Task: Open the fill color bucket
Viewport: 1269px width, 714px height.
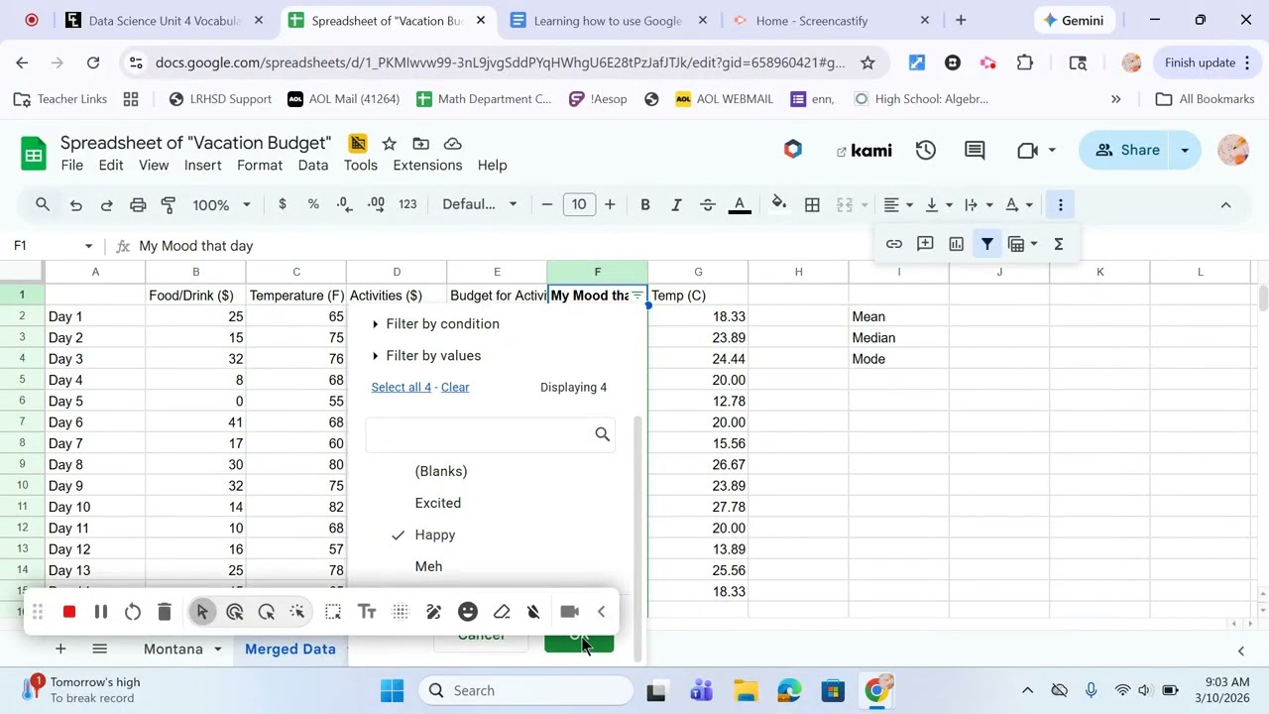Action: click(x=779, y=205)
